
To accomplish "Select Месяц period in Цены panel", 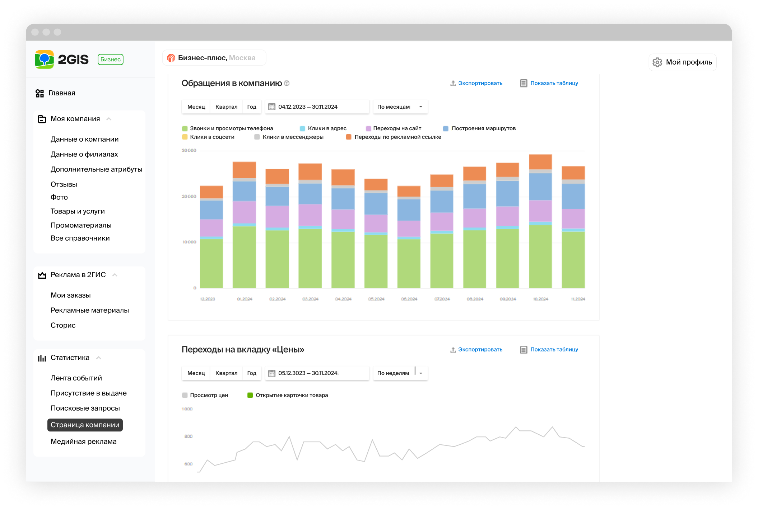I will 196,373.
